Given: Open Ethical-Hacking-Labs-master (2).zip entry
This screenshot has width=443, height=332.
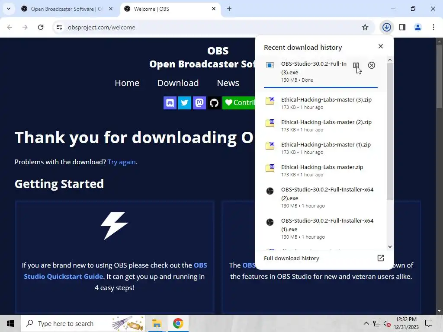Looking at the screenshot, I should click(321, 126).
